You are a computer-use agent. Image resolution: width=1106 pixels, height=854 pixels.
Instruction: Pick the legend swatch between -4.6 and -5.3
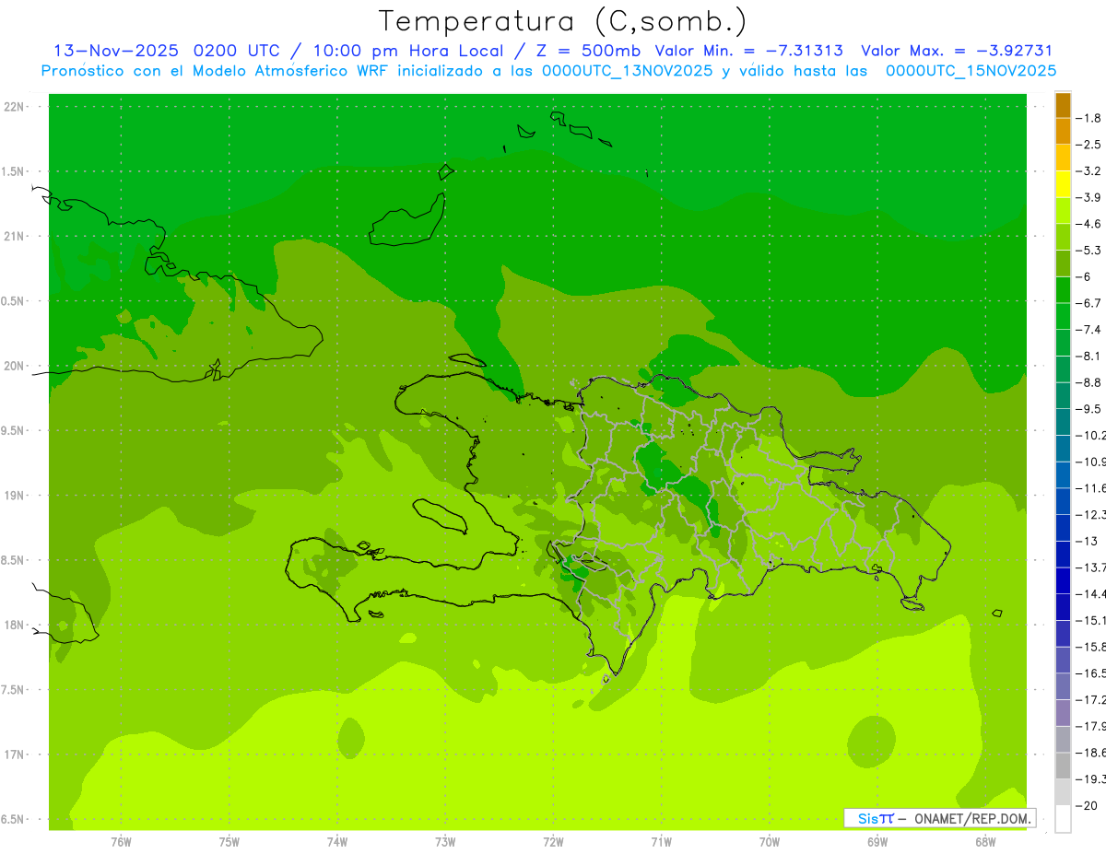coord(1063,237)
